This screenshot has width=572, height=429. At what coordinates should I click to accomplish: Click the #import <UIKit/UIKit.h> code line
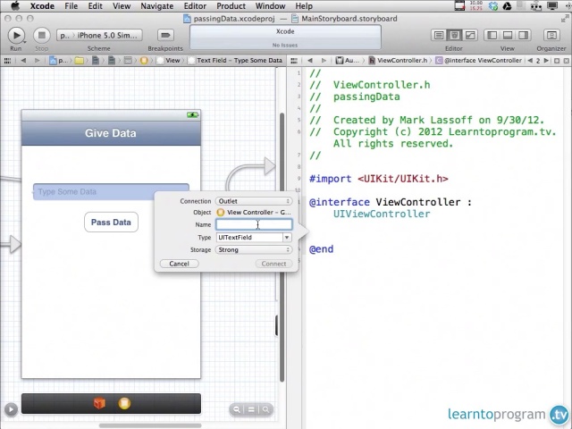click(378, 179)
